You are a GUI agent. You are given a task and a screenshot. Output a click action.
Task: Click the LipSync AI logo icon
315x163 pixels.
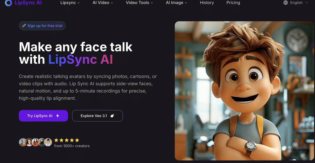point(8,2)
